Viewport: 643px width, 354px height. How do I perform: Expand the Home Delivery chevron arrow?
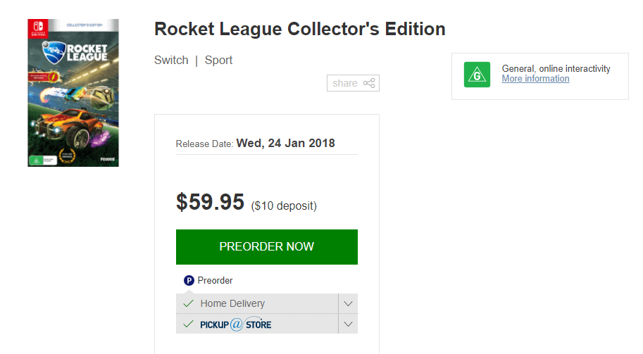pyautogui.click(x=348, y=303)
